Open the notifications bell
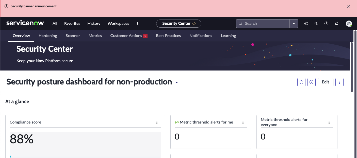 (x=337, y=24)
